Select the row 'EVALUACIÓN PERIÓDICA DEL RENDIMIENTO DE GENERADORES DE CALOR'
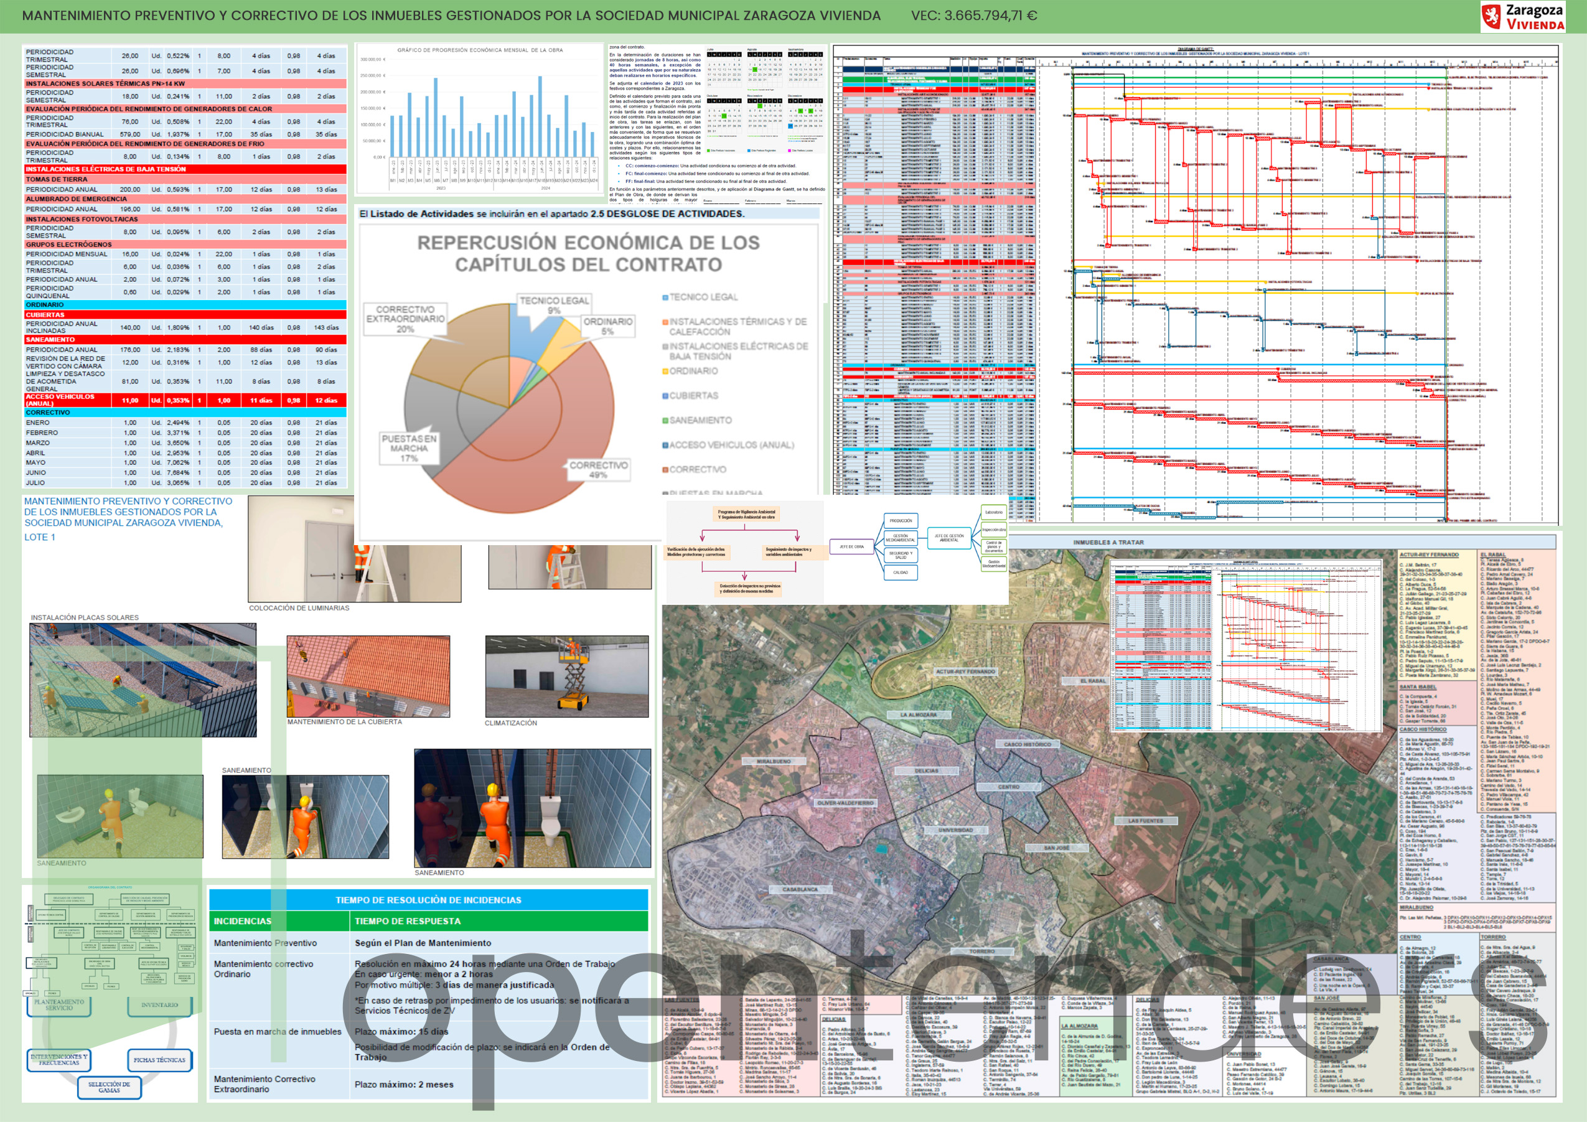Viewport: 1587px width, 1122px height. [185, 110]
